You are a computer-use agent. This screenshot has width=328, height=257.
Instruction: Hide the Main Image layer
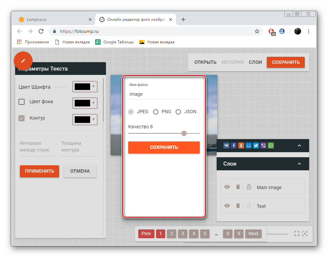point(227,187)
